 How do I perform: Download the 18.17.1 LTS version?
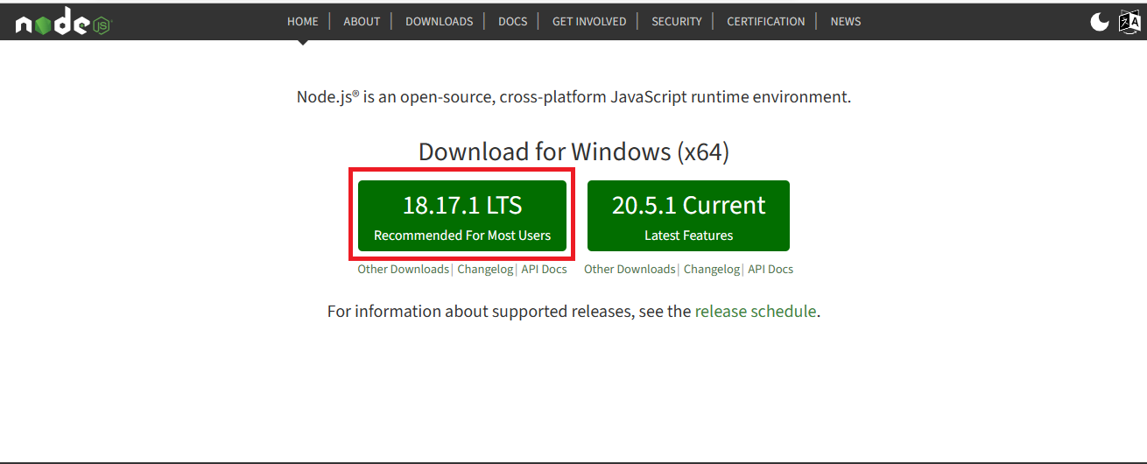pyautogui.click(x=462, y=215)
